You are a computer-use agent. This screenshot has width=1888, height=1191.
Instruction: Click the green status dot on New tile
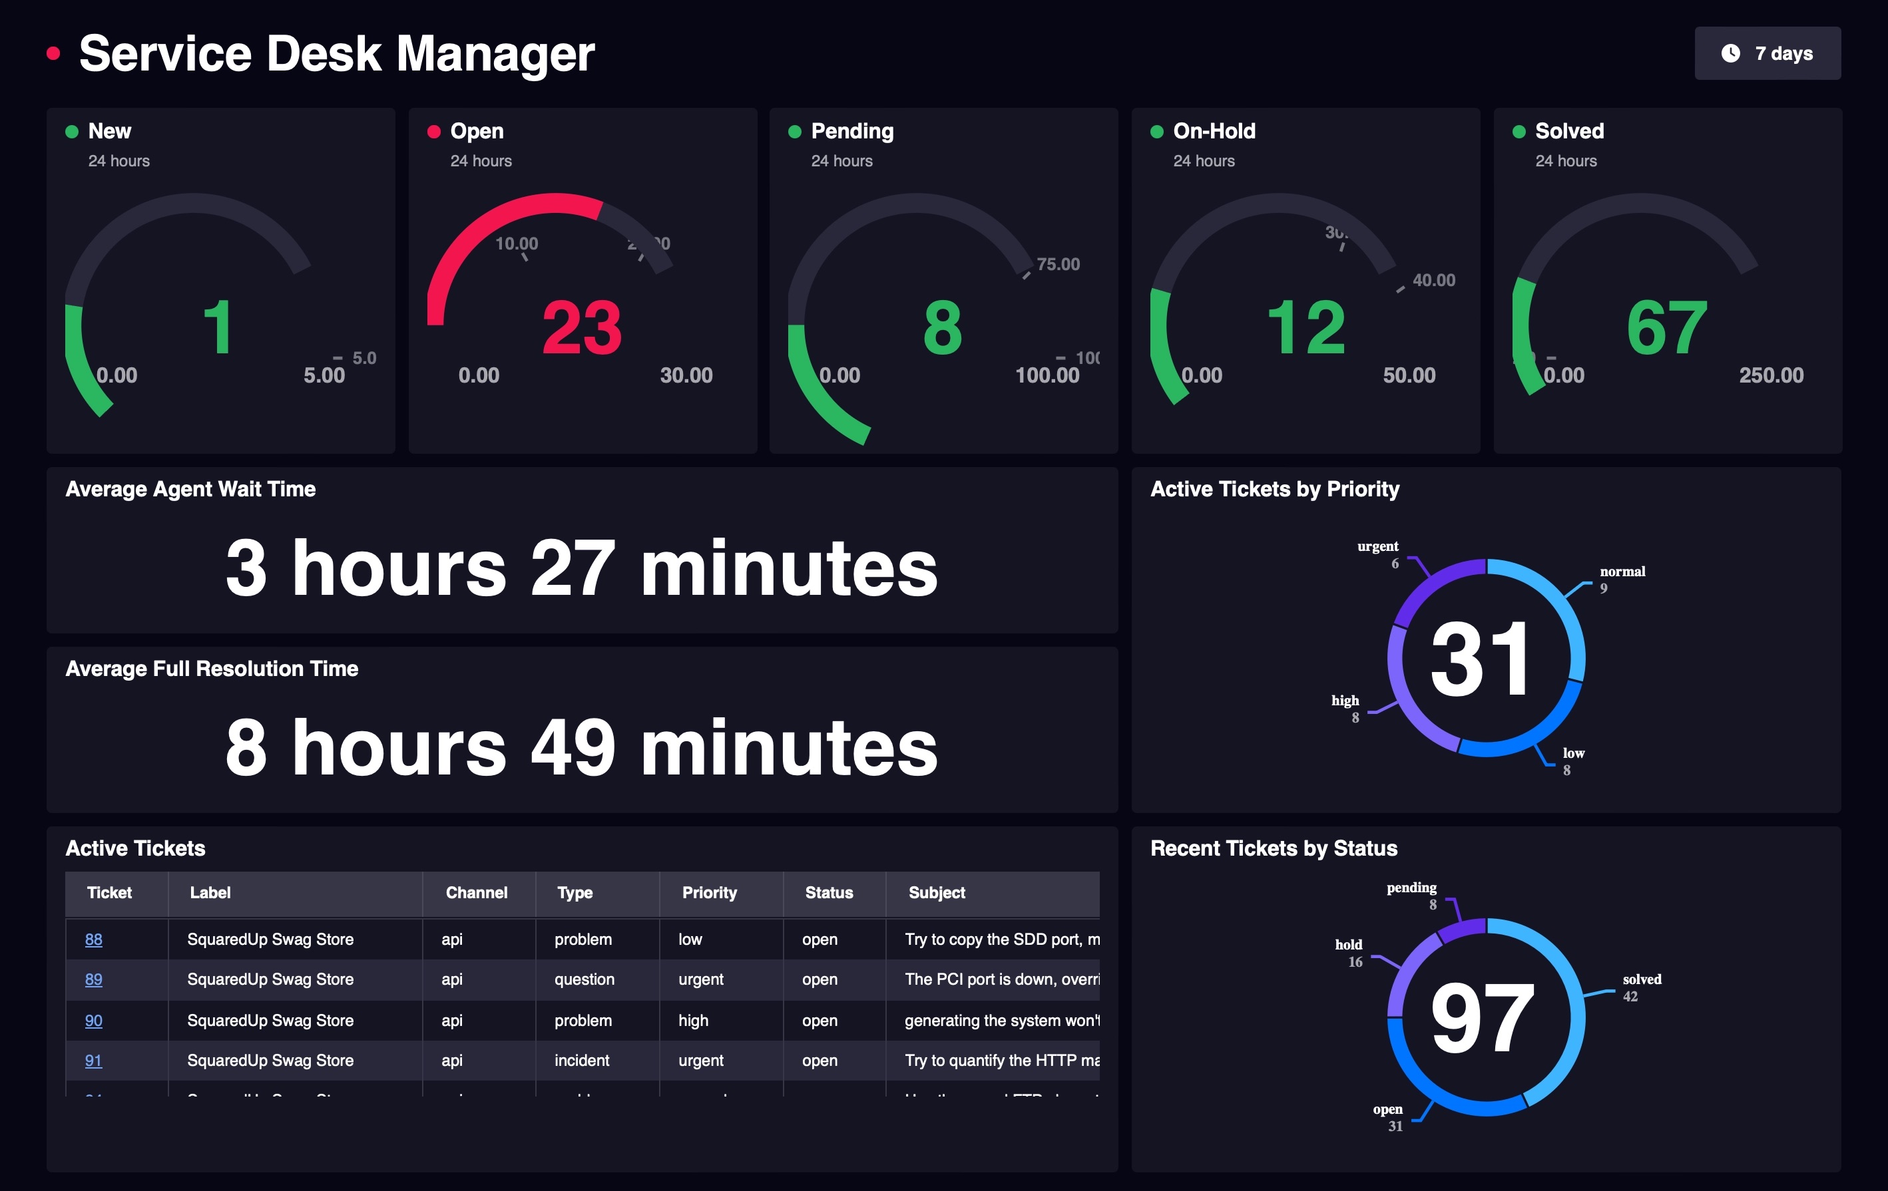tap(71, 132)
